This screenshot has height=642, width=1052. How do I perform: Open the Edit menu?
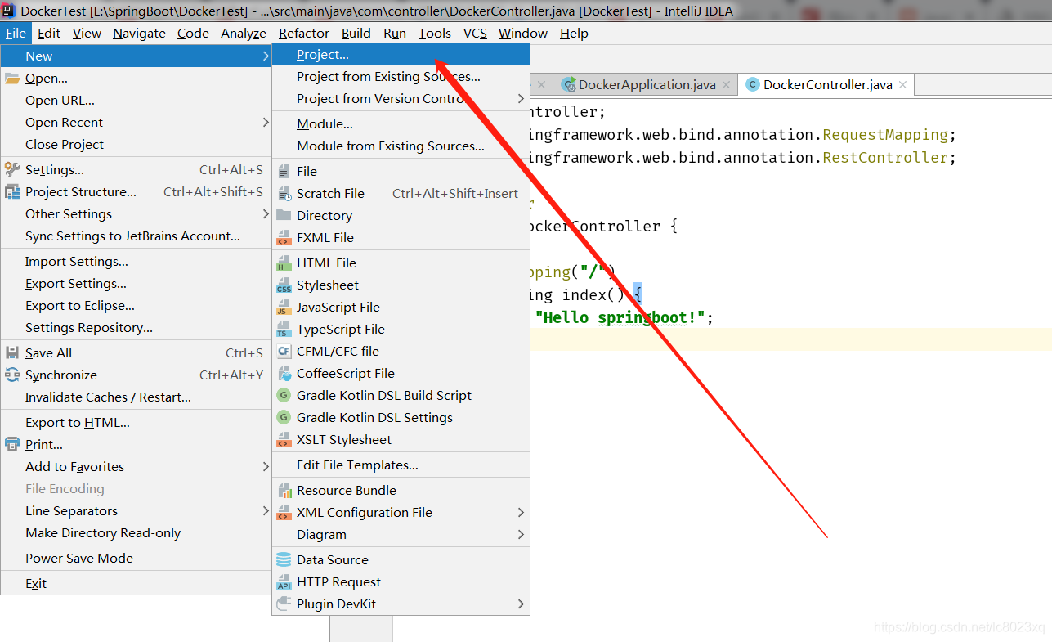pos(49,33)
